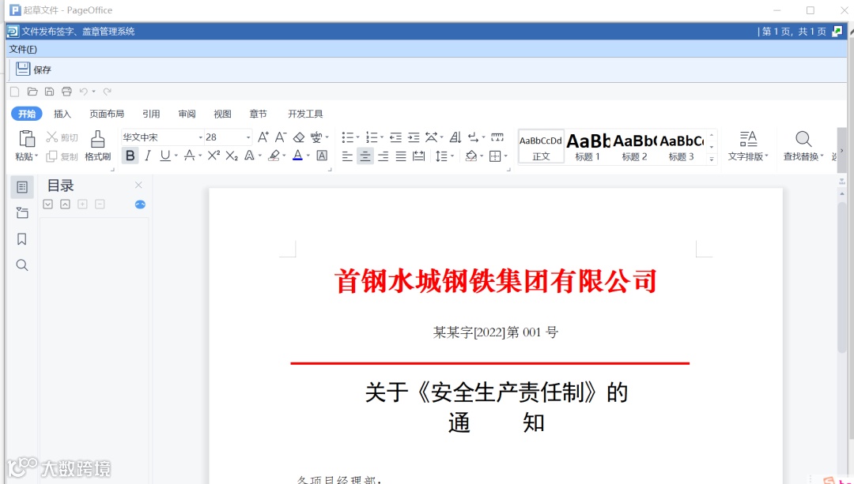Toggle bold formatting
Viewport: 854px width, 484px height.
(x=130, y=156)
